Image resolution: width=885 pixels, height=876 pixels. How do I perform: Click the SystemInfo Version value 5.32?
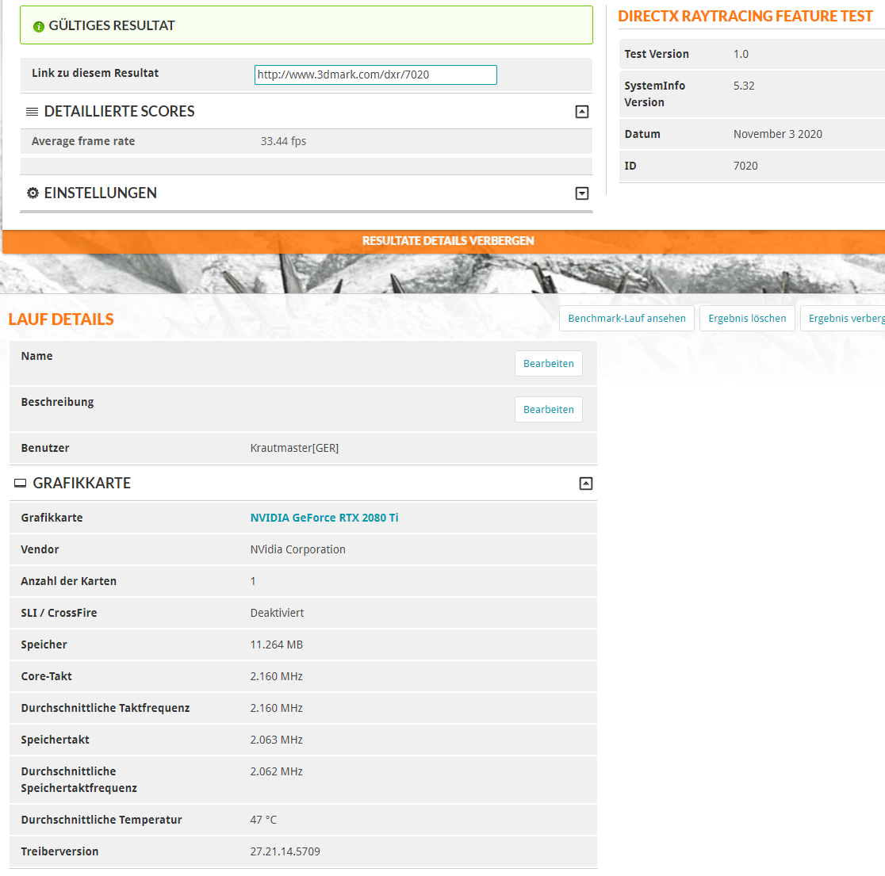tap(743, 86)
